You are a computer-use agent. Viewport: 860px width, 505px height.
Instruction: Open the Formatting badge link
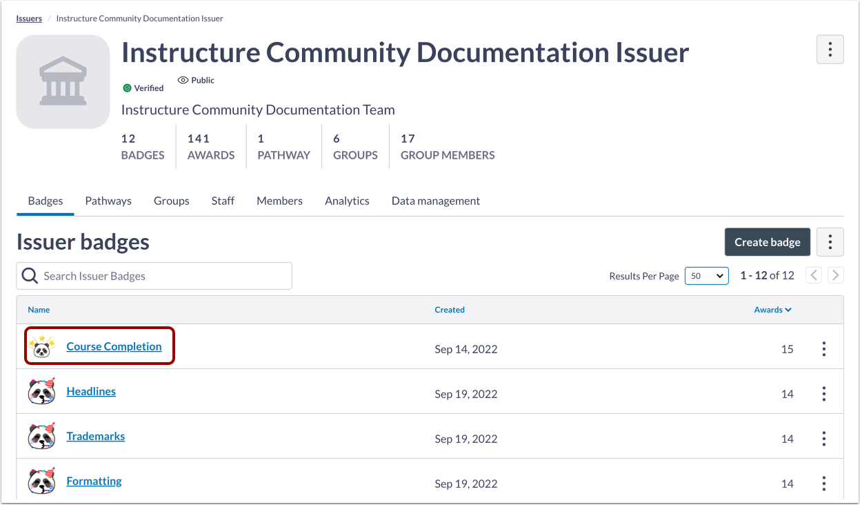coord(94,481)
